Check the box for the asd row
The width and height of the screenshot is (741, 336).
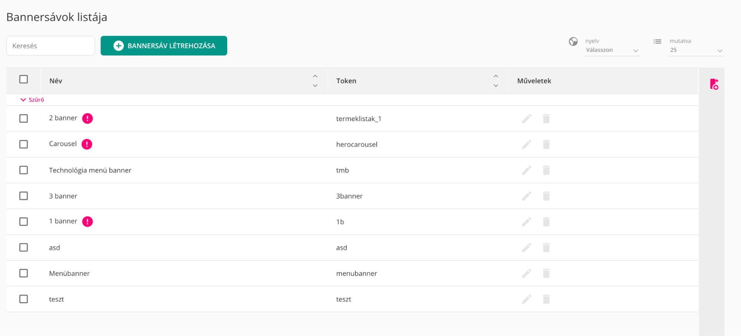click(24, 247)
